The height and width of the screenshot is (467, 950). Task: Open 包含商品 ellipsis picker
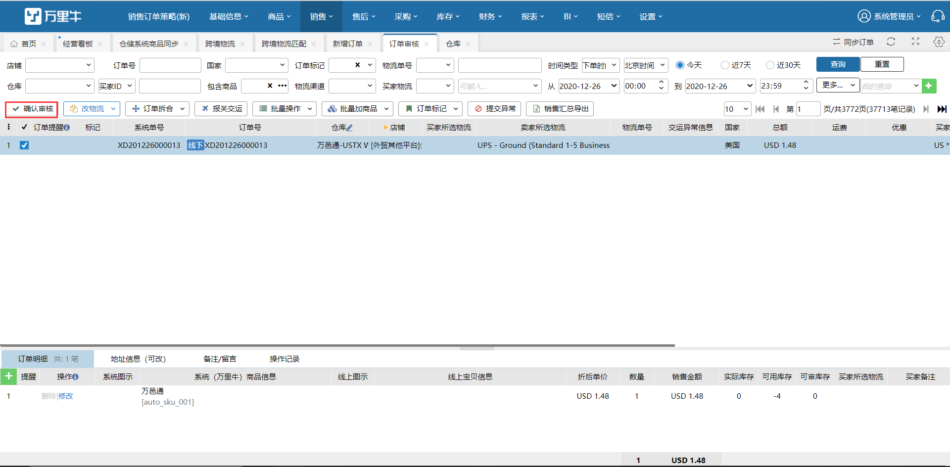(283, 86)
